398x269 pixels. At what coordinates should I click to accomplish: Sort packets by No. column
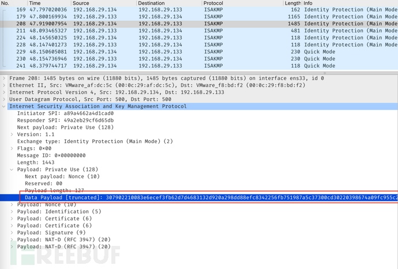[x=14, y=3]
